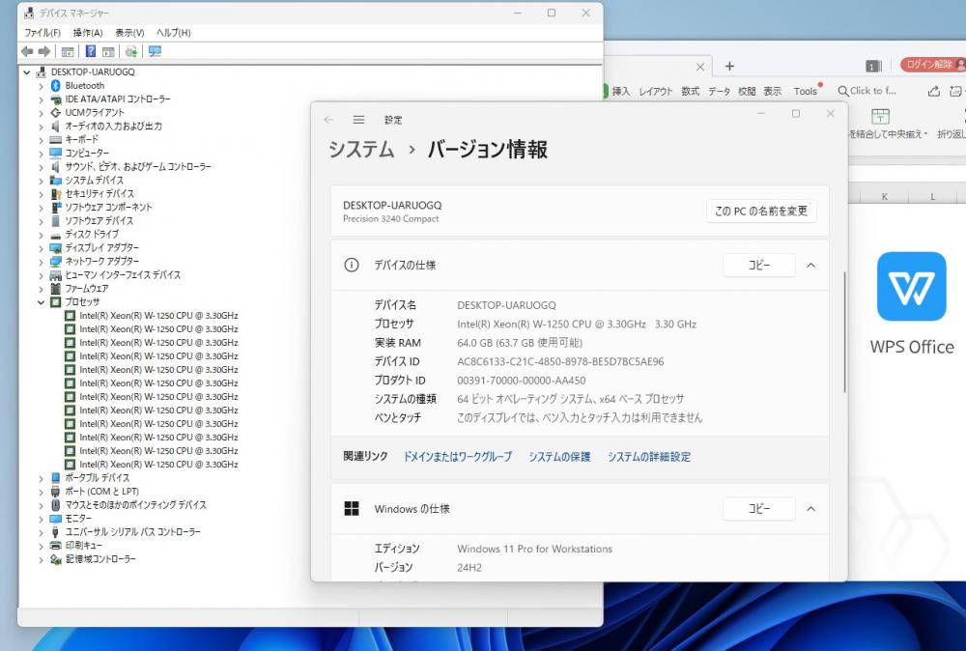
Task: Switch to the データ tab in WPS
Action: pyautogui.click(x=719, y=91)
